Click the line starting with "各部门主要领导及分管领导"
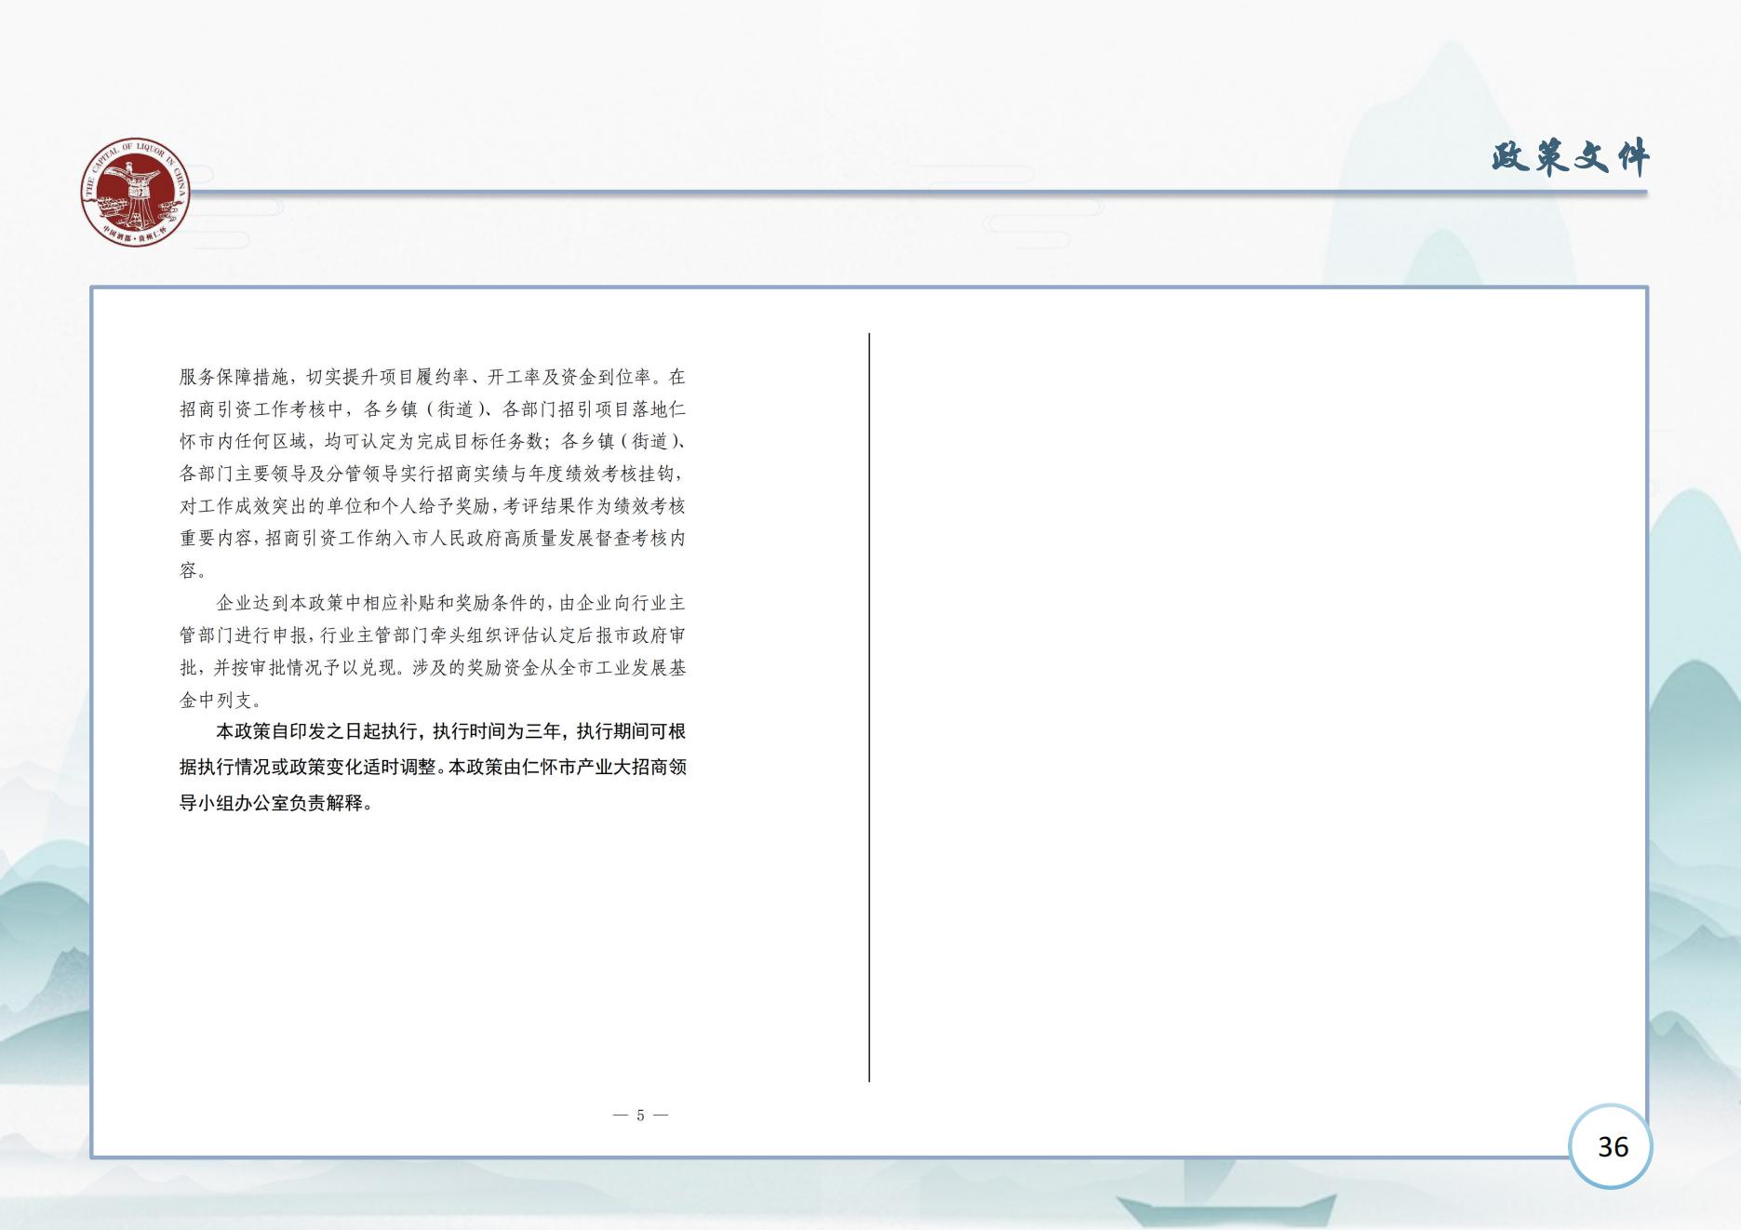 432,474
